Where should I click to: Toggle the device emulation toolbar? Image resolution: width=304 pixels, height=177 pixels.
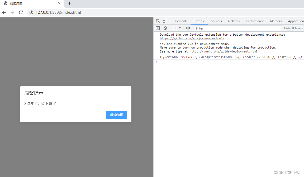[x=165, y=21]
